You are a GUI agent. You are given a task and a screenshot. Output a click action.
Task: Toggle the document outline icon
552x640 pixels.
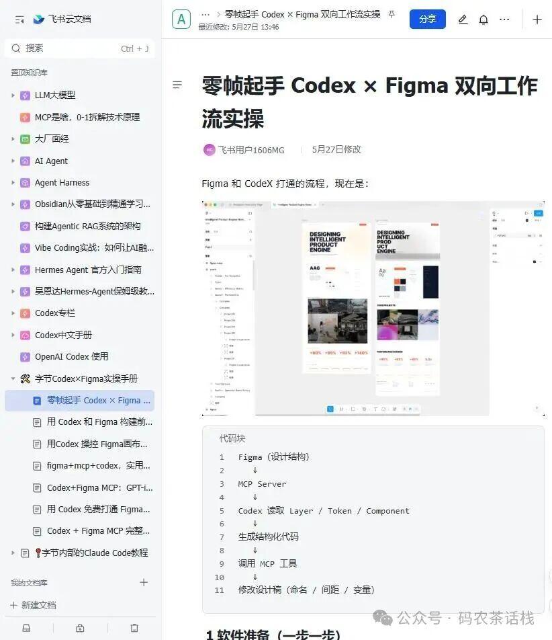[x=177, y=85]
